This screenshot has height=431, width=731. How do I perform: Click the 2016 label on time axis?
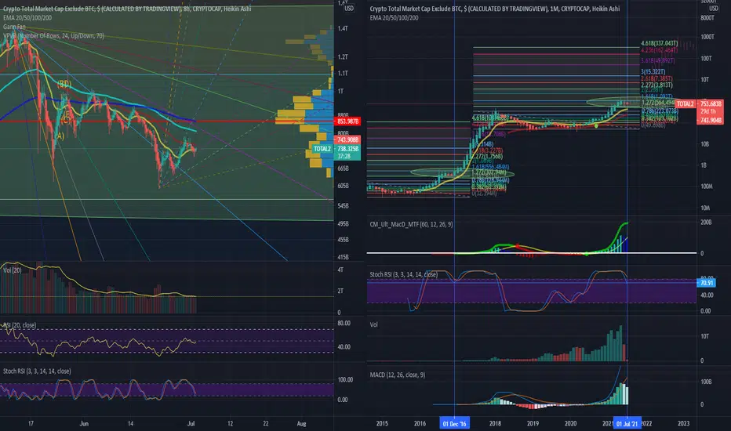pos(420,423)
